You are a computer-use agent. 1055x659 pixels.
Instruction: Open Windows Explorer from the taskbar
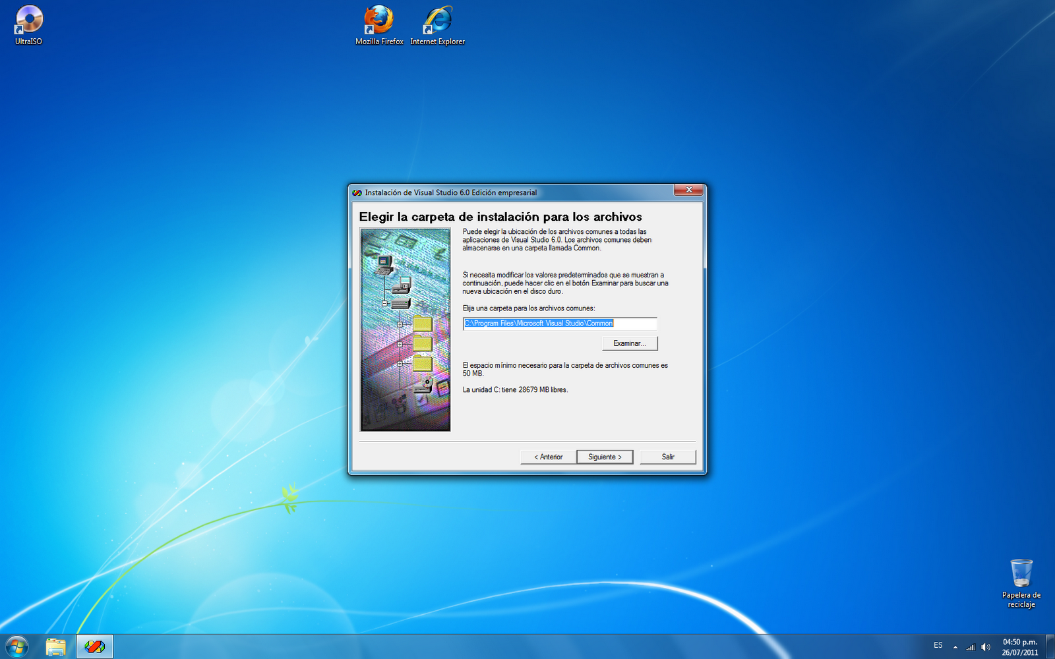pos(56,646)
